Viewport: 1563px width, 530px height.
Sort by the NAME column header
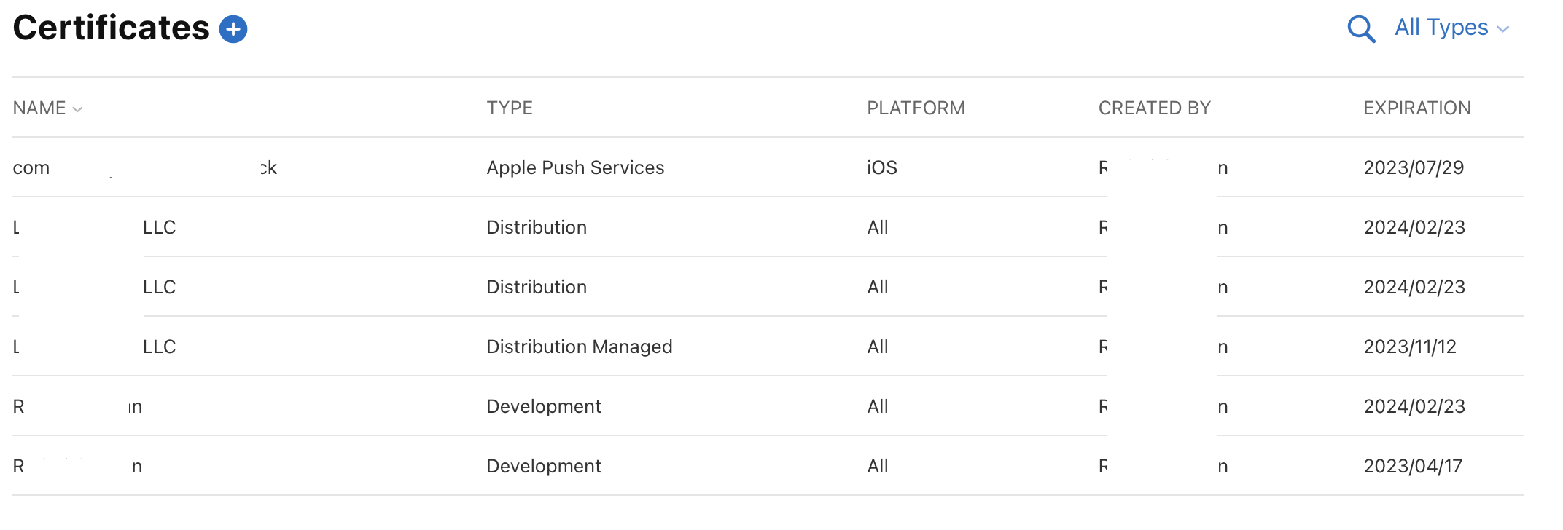coord(39,108)
